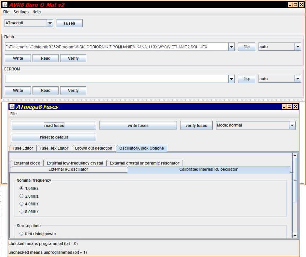This screenshot has height=257, width=306.
Task: Open File menu in main window
Action: tap(6, 12)
